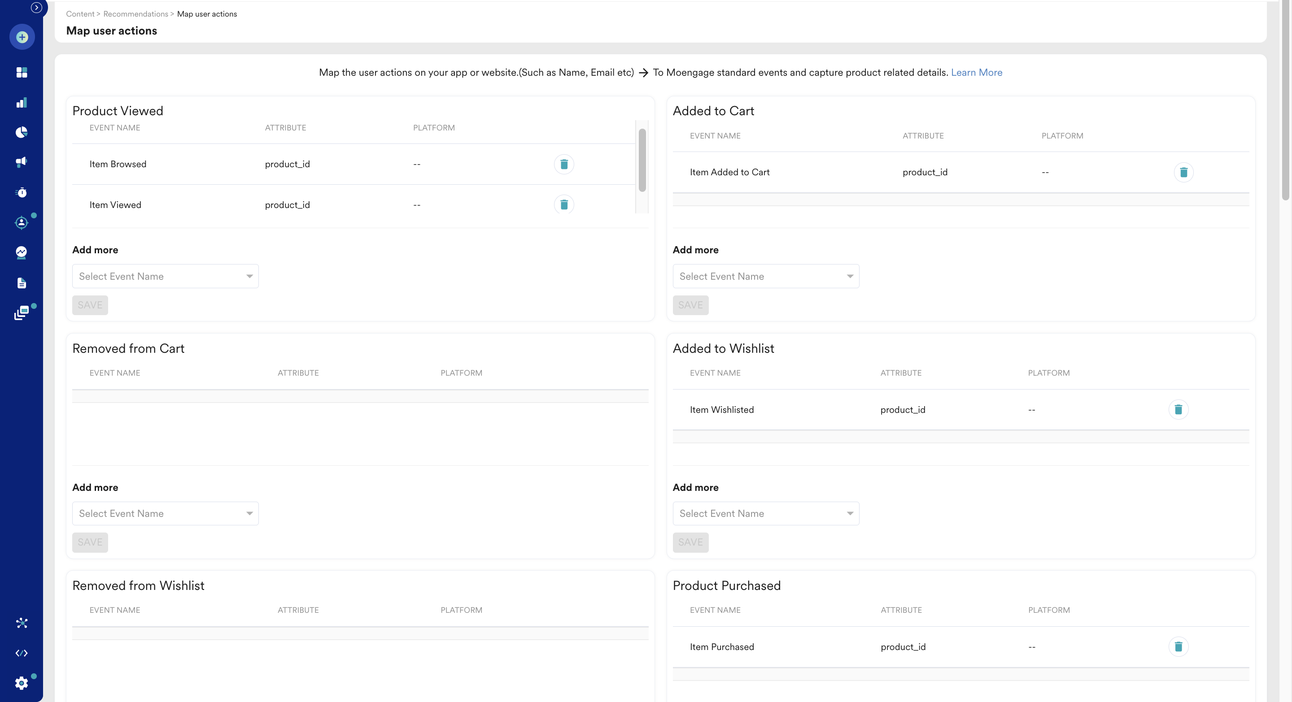
Task: Open the Learn More link
Action: 977,73
